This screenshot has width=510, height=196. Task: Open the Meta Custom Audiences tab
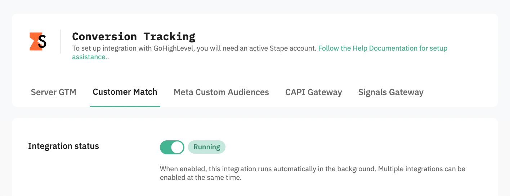(x=221, y=92)
